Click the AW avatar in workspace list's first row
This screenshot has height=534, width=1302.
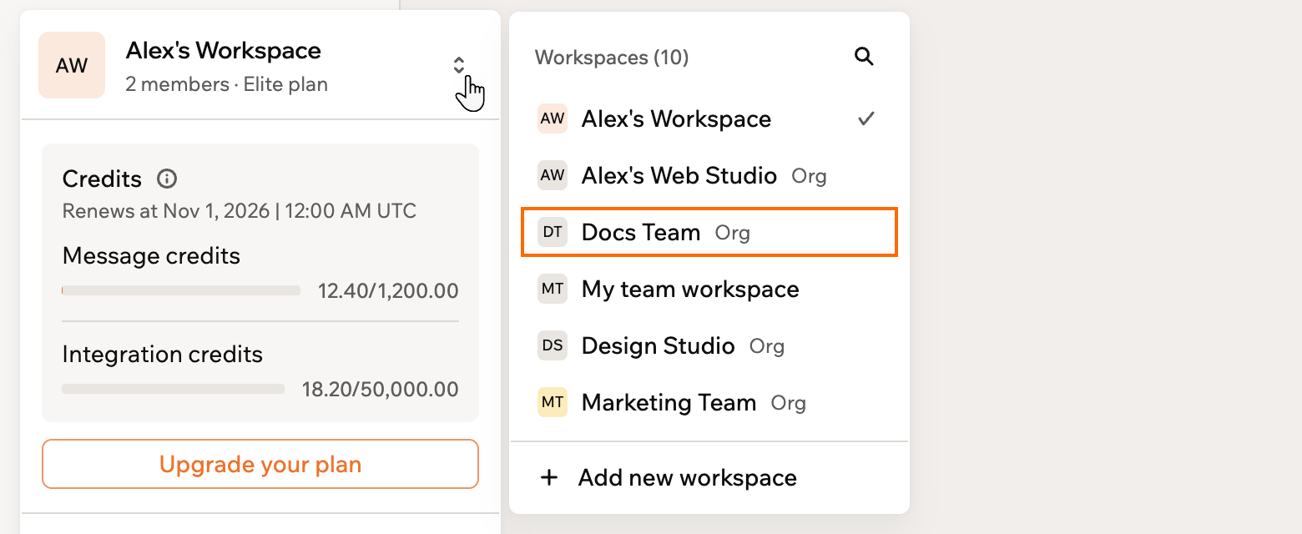[x=553, y=119]
